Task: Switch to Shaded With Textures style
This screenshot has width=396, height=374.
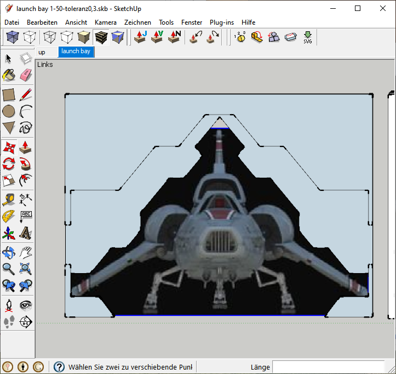Action: coord(101,37)
